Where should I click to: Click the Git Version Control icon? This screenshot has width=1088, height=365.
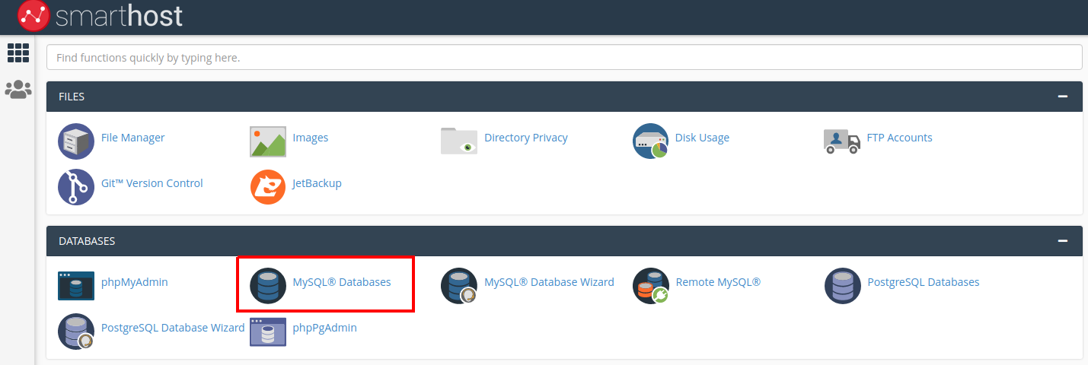pyautogui.click(x=76, y=186)
